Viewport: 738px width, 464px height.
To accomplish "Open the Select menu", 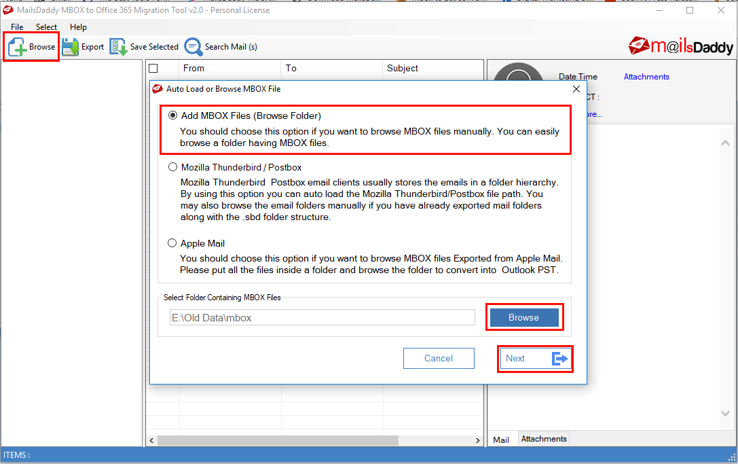I will (x=46, y=27).
